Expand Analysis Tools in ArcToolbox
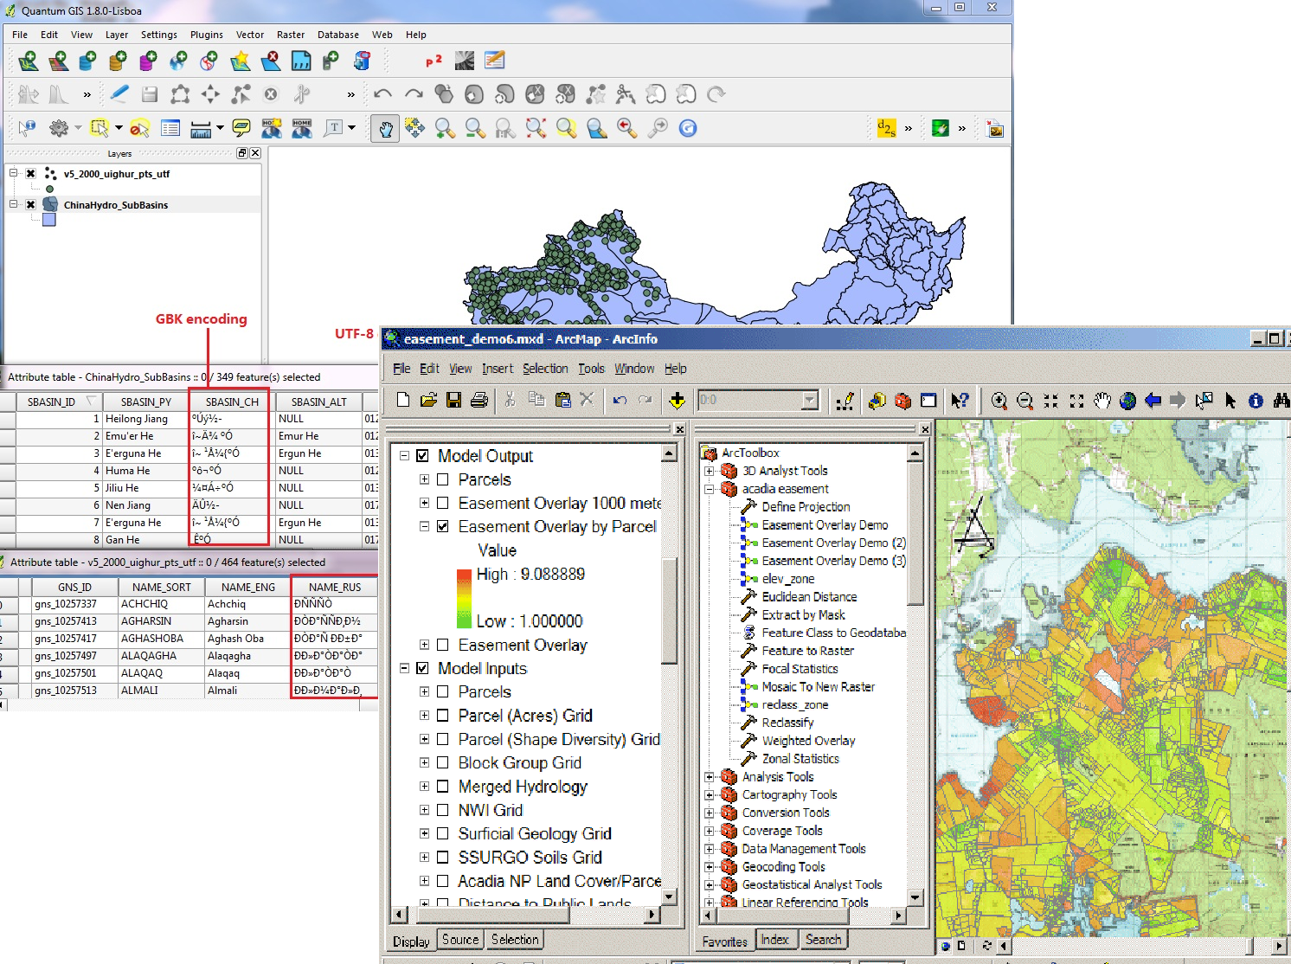1291x964 pixels. [x=710, y=777]
